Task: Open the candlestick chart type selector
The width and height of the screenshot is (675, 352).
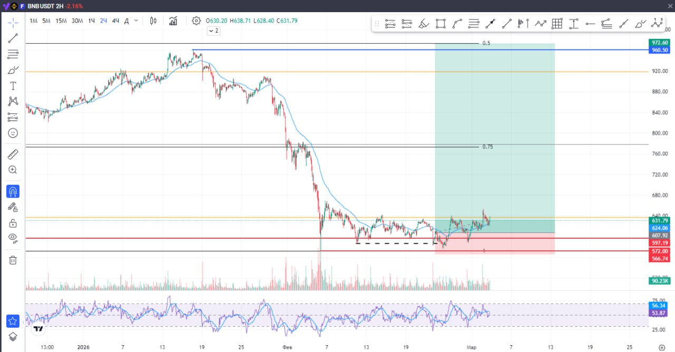Action: coord(153,21)
